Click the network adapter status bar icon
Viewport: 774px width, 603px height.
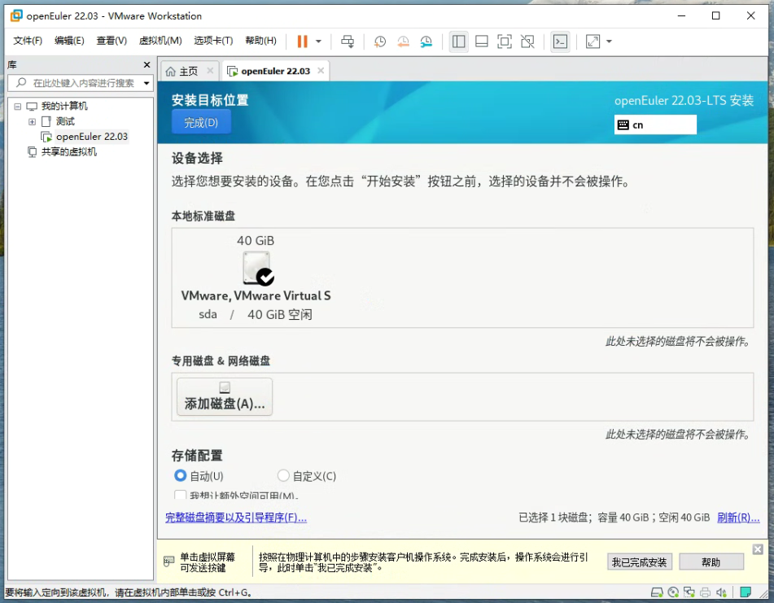[689, 592]
